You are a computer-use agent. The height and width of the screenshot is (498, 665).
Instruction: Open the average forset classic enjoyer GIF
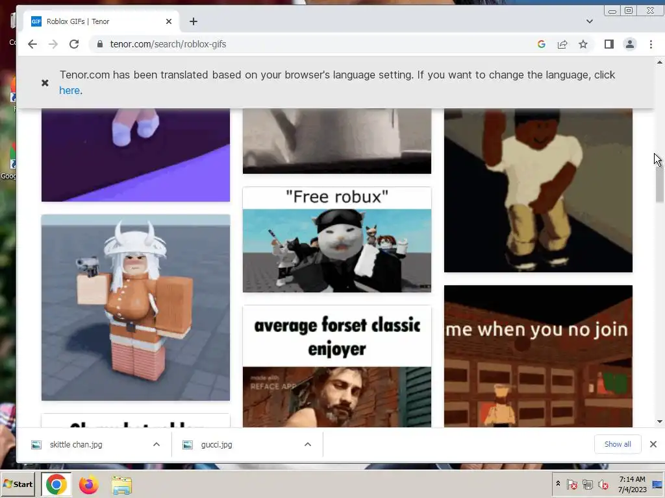(337, 366)
